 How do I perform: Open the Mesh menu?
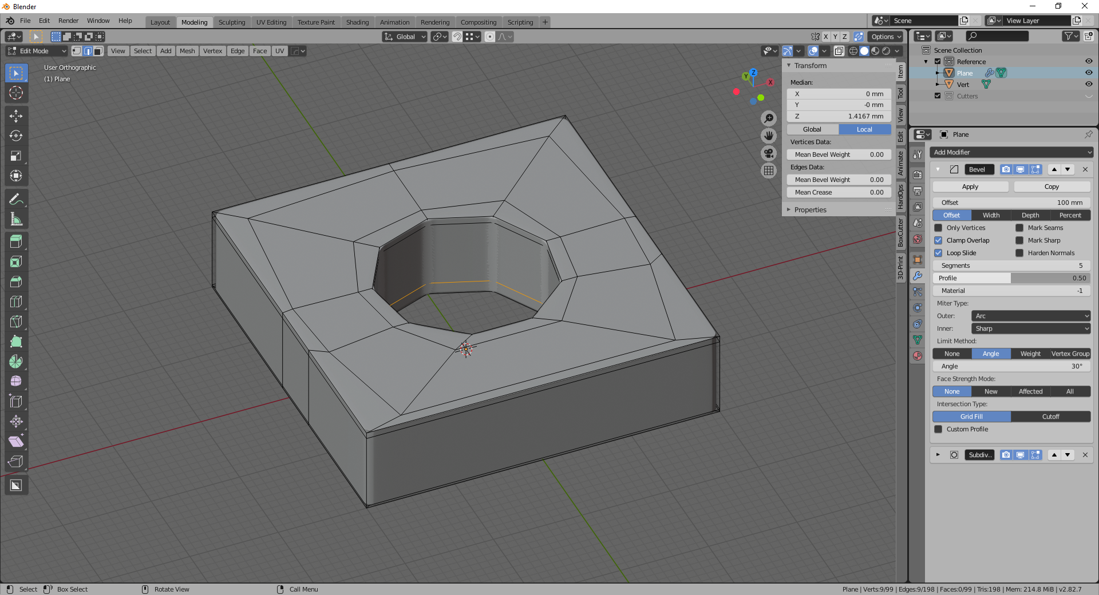[187, 51]
